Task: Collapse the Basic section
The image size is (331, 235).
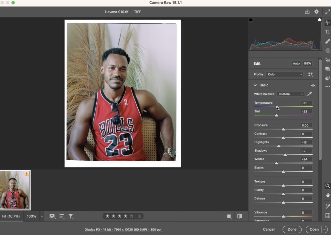Action: [255, 85]
